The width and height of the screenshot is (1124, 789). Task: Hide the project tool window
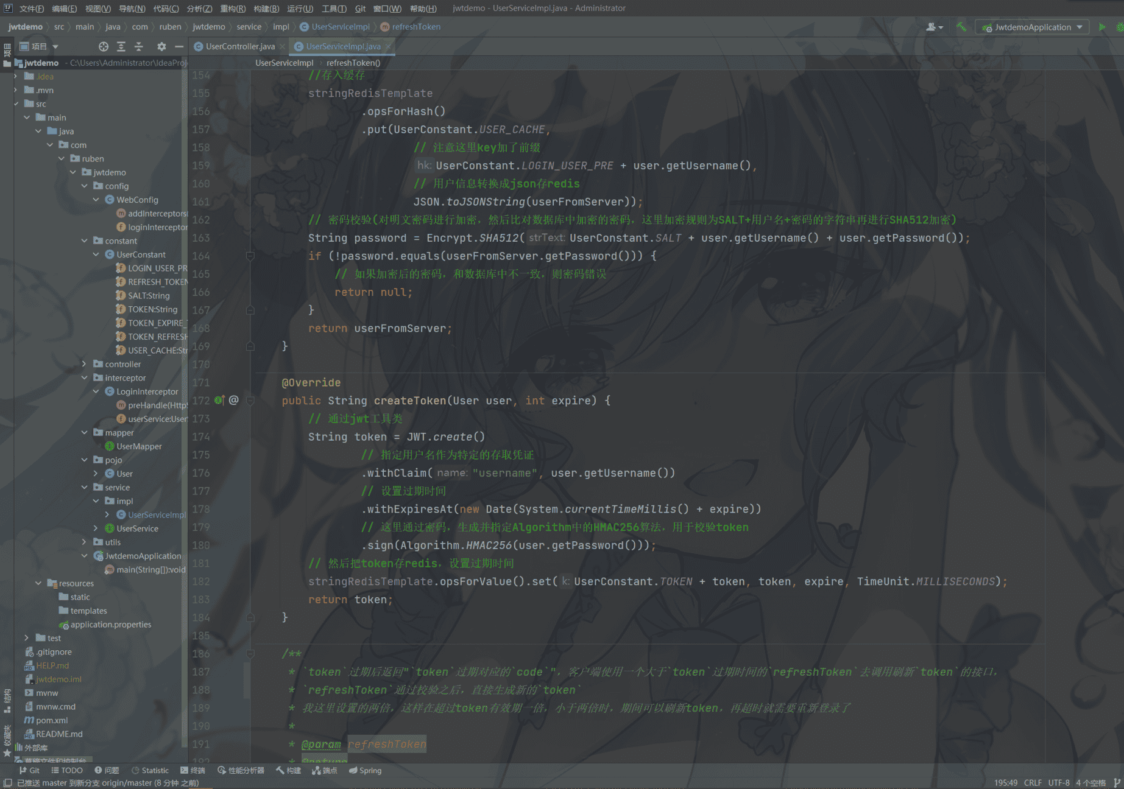tap(179, 46)
